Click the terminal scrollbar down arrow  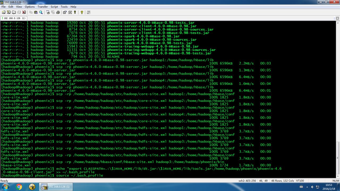click(338, 176)
